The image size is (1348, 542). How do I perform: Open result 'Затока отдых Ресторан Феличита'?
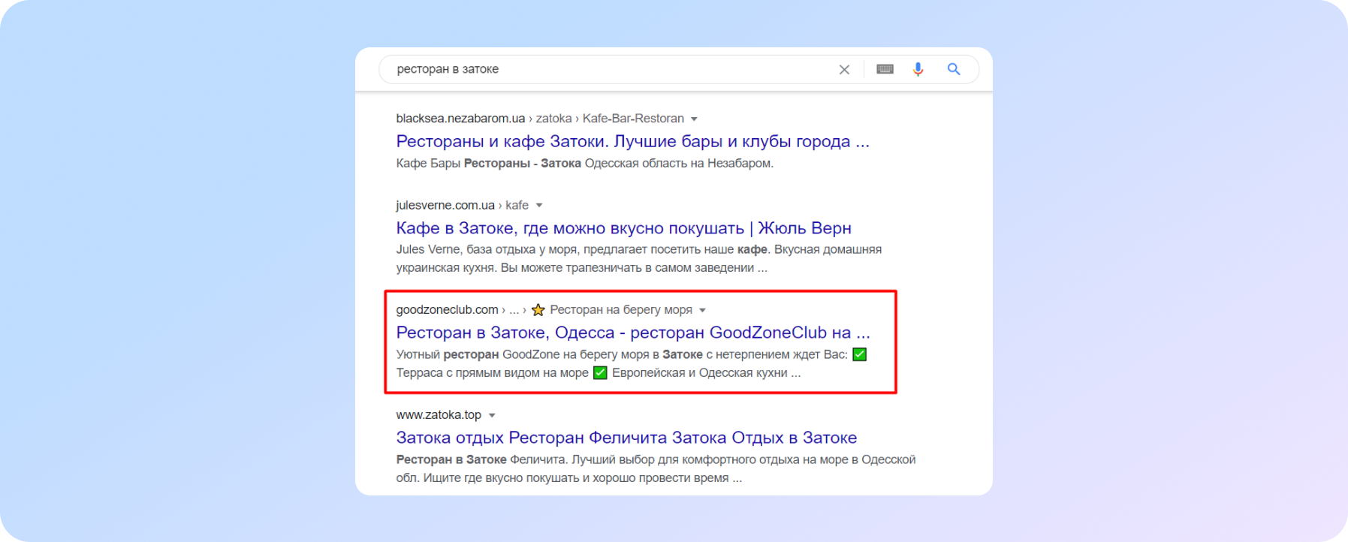pos(626,438)
